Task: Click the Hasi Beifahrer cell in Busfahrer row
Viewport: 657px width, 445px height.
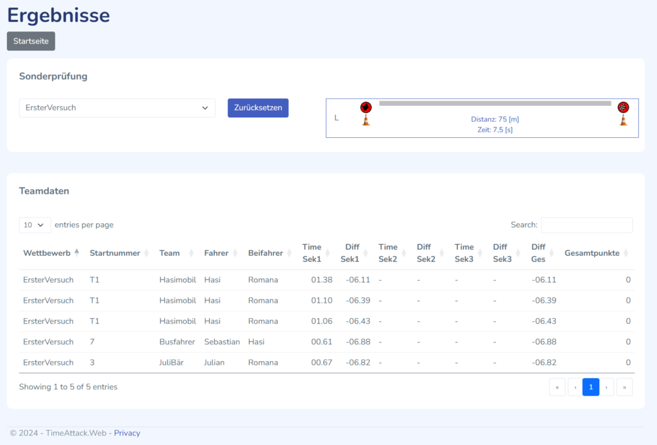Action: (x=256, y=342)
